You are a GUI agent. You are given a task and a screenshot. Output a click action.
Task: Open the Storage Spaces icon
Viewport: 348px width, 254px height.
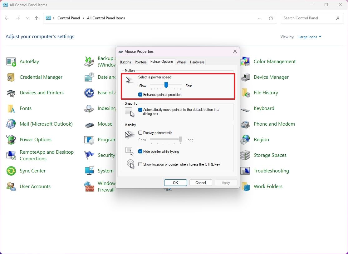point(270,155)
